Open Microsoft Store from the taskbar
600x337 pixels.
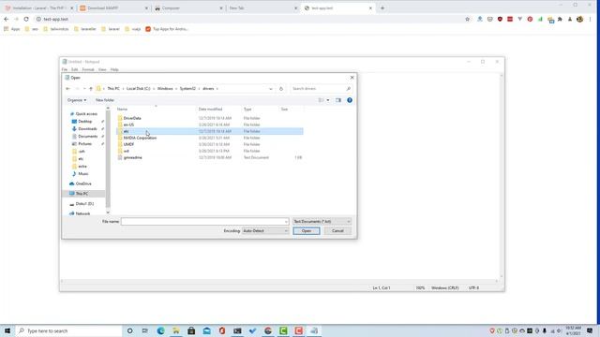coord(191,330)
